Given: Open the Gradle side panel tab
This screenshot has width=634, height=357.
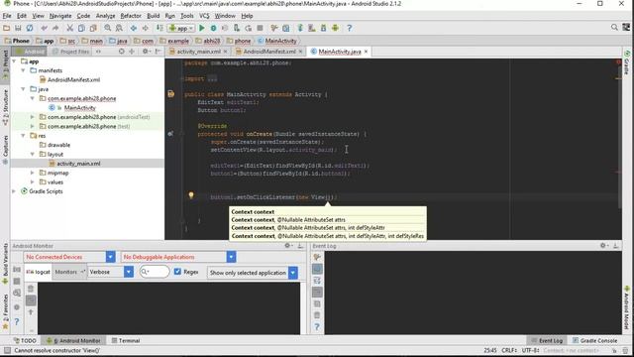Looking at the screenshot, I should [x=627, y=62].
